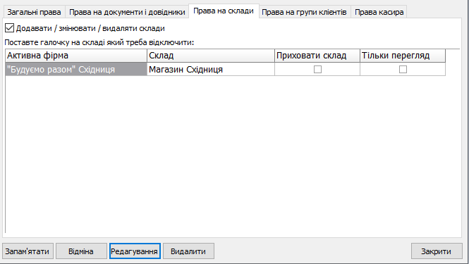Tick Приховати склад checkbox for Магазин Східниця

pos(317,69)
